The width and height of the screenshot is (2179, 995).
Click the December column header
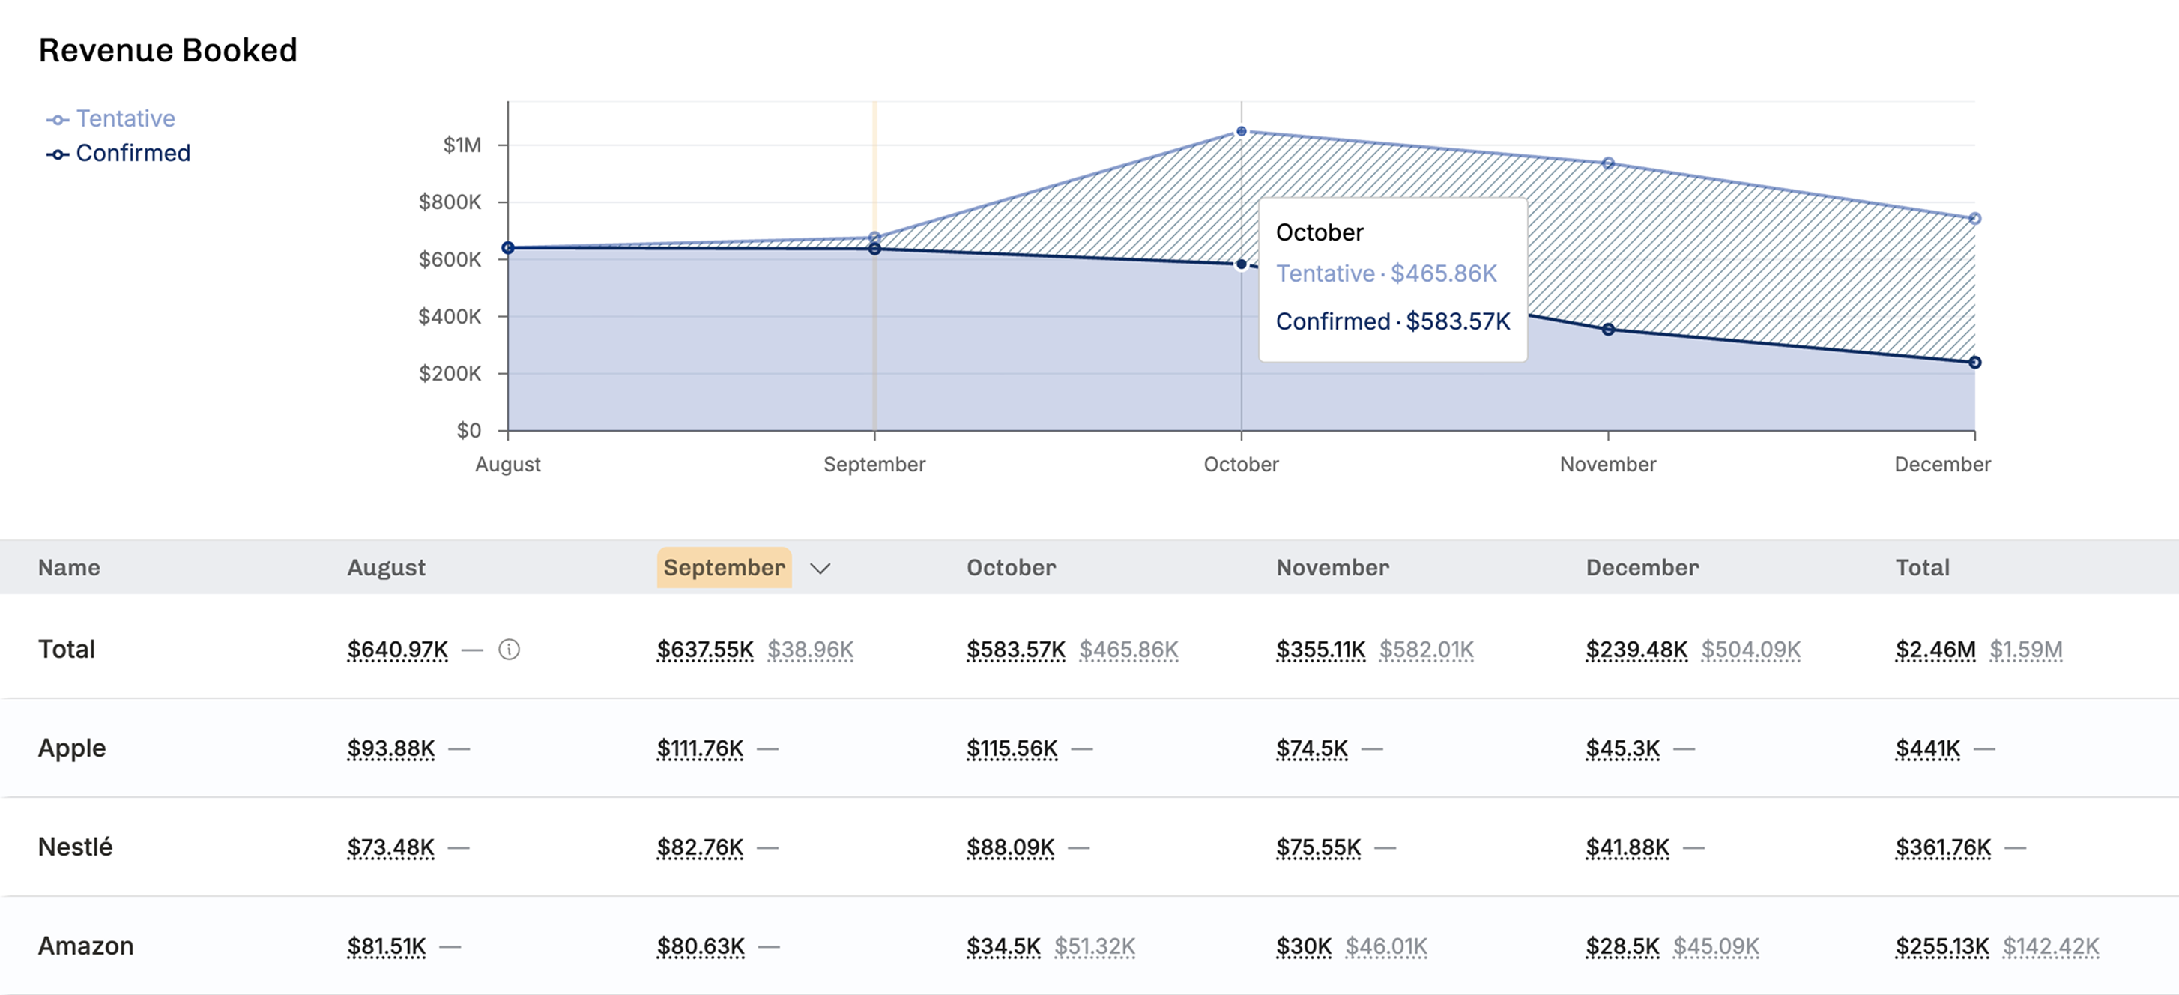(1642, 568)
